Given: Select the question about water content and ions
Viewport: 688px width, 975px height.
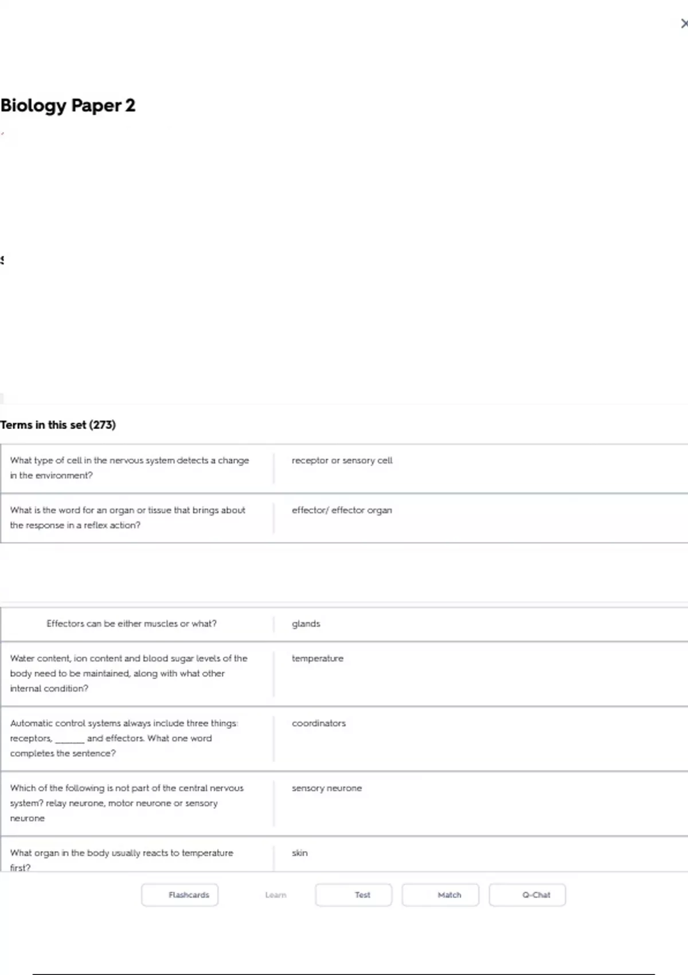Looking at the screenshot, I should pyautogui.click(x=128, y=673).
